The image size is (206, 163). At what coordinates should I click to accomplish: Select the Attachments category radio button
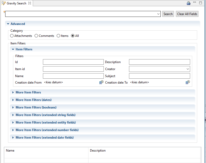pos(12,36)
